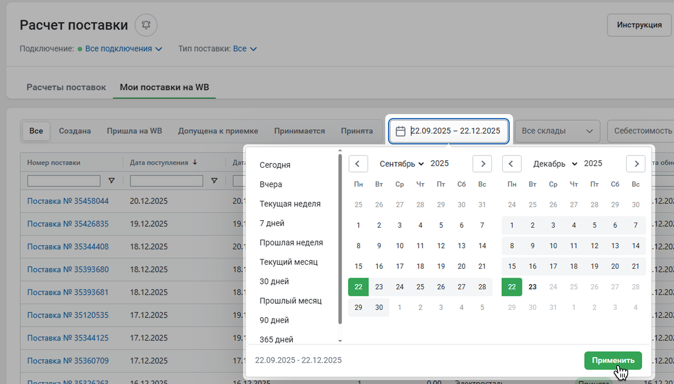
Task: Select Принята status filter tab
Action: point(357,131)
